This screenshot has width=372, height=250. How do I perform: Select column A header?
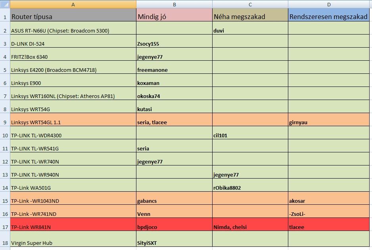[x=73, y=4]
